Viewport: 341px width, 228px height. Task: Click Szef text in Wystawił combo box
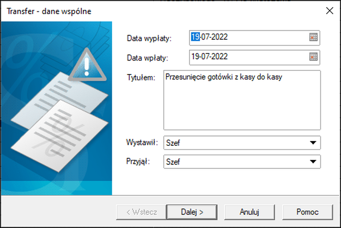point(173,143)
